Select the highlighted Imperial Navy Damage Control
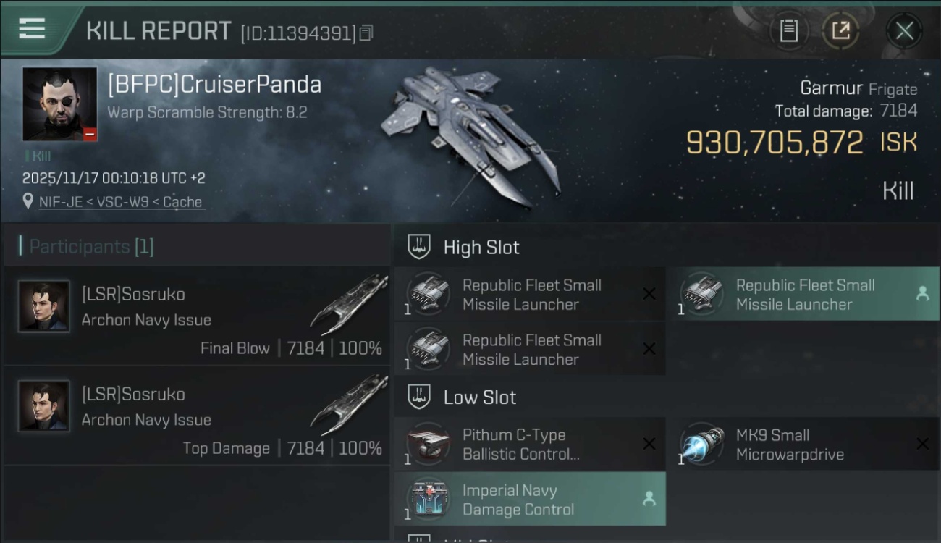The image size is (941, 543). [x=530, y=499]
